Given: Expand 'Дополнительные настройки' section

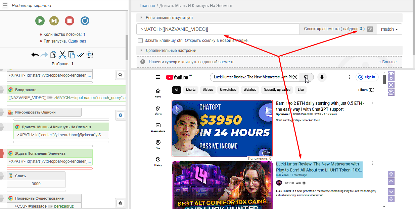Looking at the screenshot, I should click(171, 51).
